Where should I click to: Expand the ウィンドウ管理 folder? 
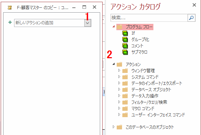[119, 70]
